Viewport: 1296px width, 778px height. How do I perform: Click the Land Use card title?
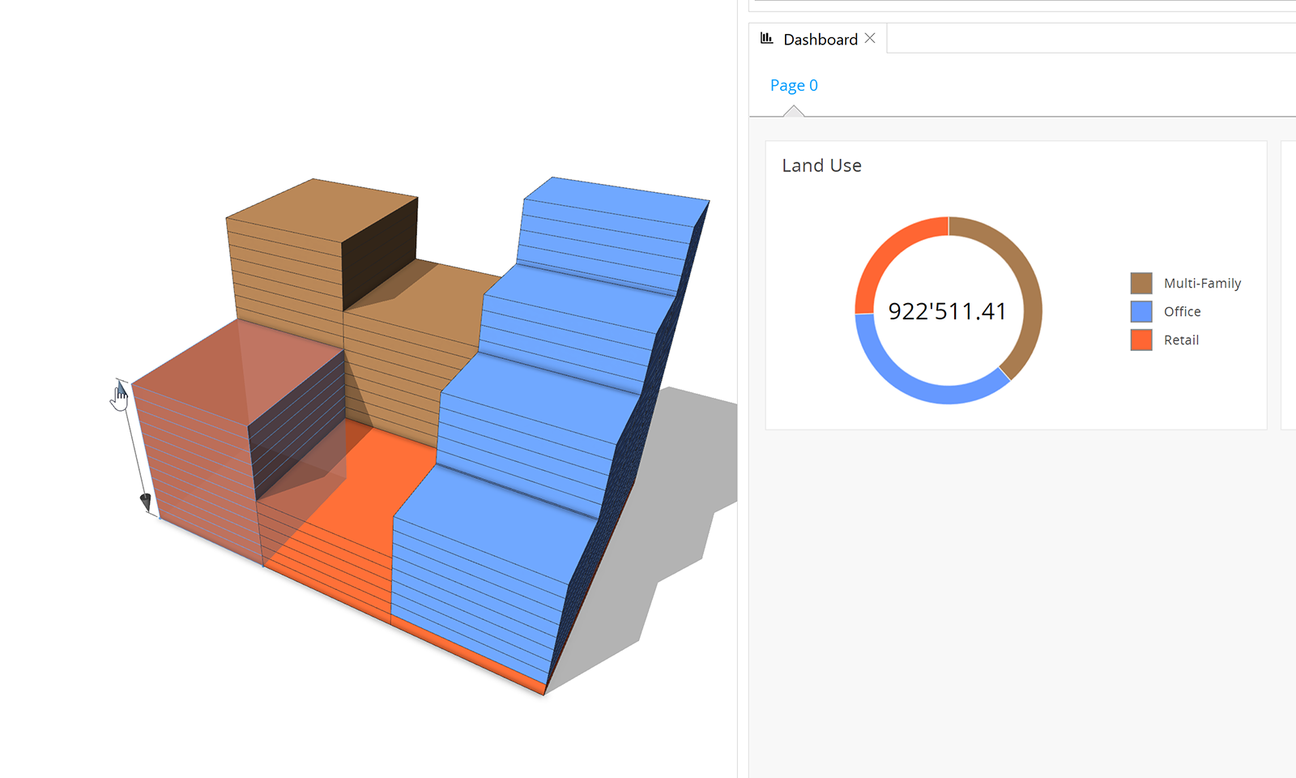coord(821,165)
